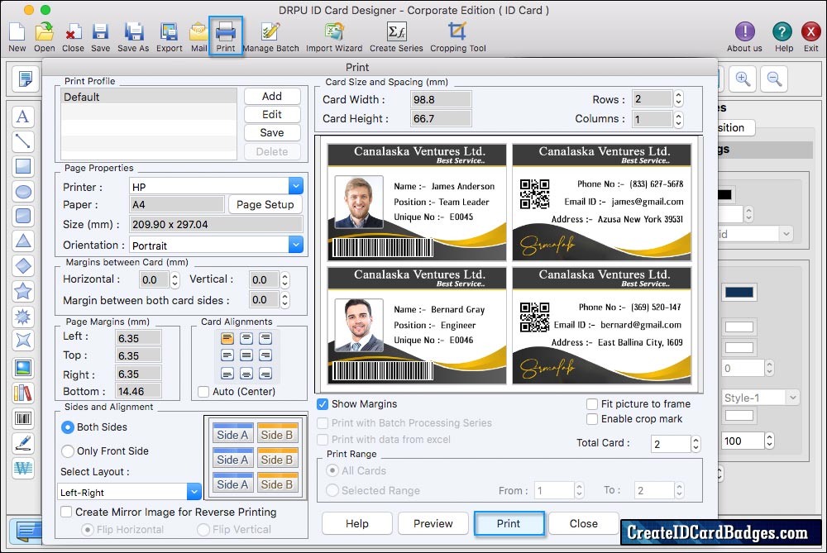This screenshot has height=553, width=827.
Task: Open Manage Batch tool
Action: (x=270, y=36)
